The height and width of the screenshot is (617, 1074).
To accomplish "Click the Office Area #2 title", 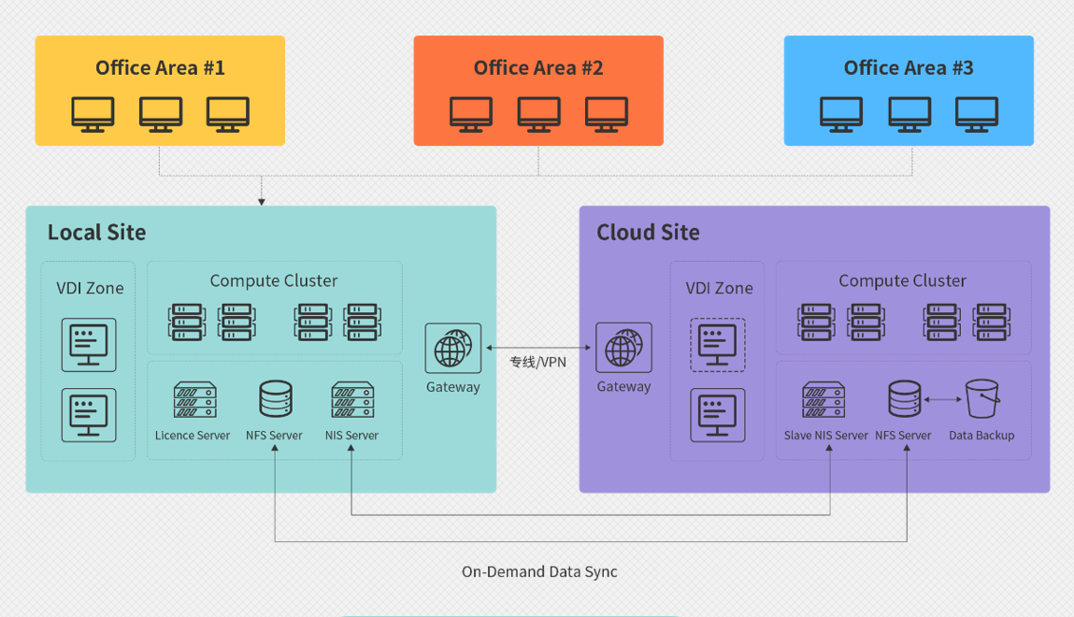I will point(538,68).
